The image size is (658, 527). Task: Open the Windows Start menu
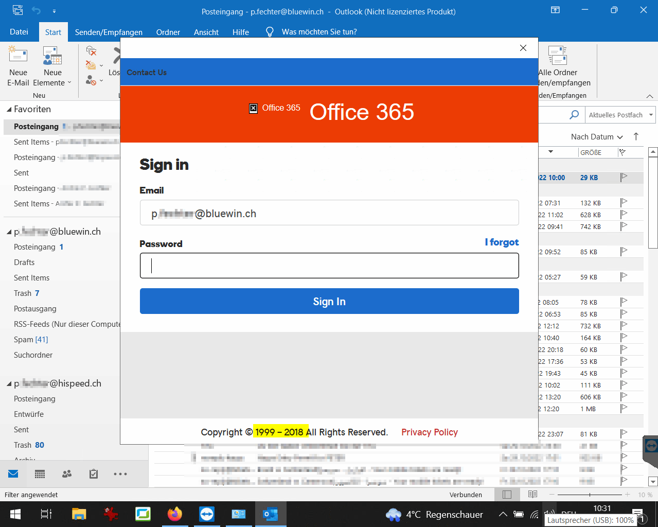pos(15,514)
